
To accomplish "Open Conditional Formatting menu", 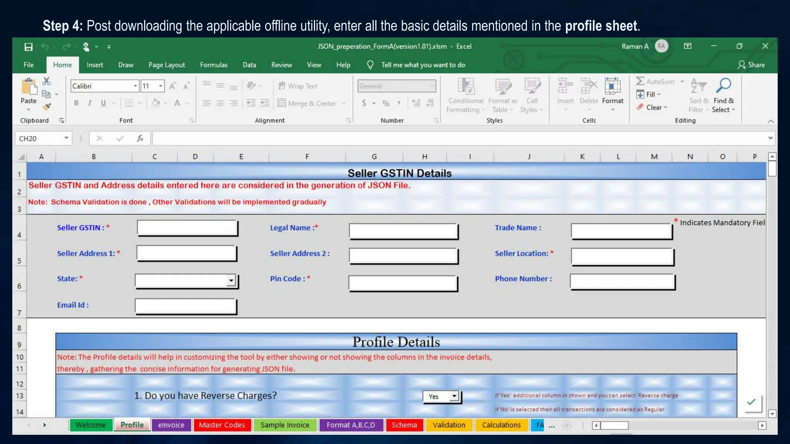I will [466, 95].
